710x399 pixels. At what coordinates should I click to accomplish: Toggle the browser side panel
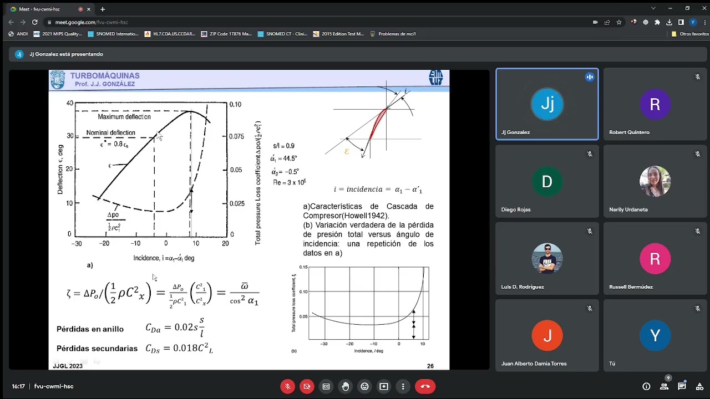tap(681, 22)
